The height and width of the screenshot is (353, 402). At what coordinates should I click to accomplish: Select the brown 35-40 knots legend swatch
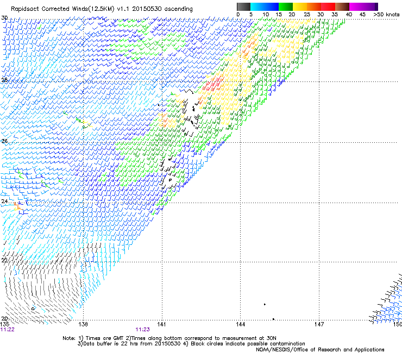342,7
